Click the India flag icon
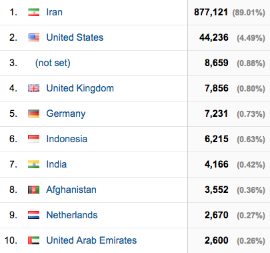This screenshot has width=270, height=253. pos(34,164)
